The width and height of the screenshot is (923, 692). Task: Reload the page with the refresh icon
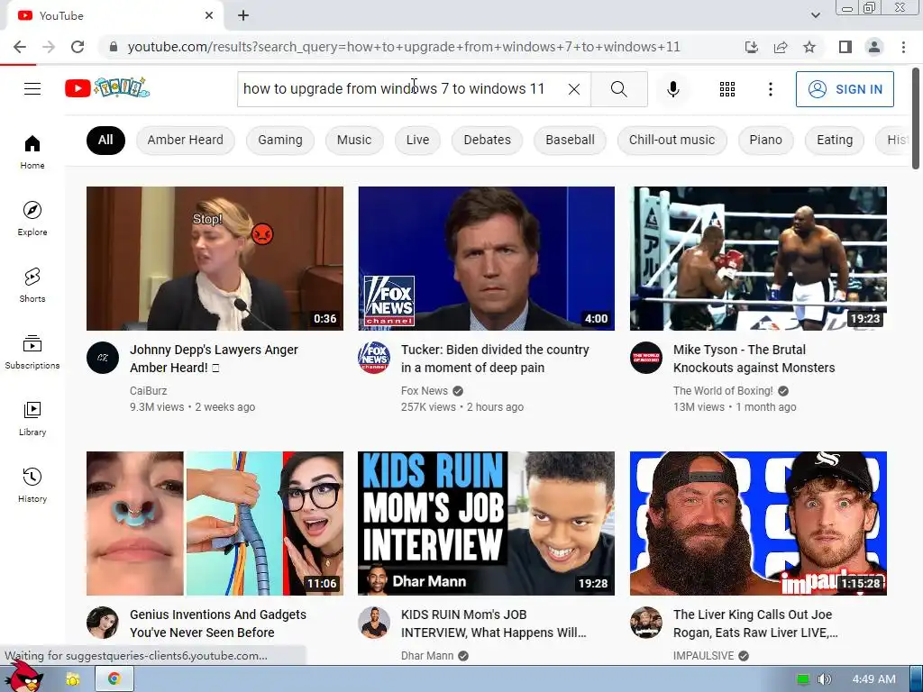point(78,47)
